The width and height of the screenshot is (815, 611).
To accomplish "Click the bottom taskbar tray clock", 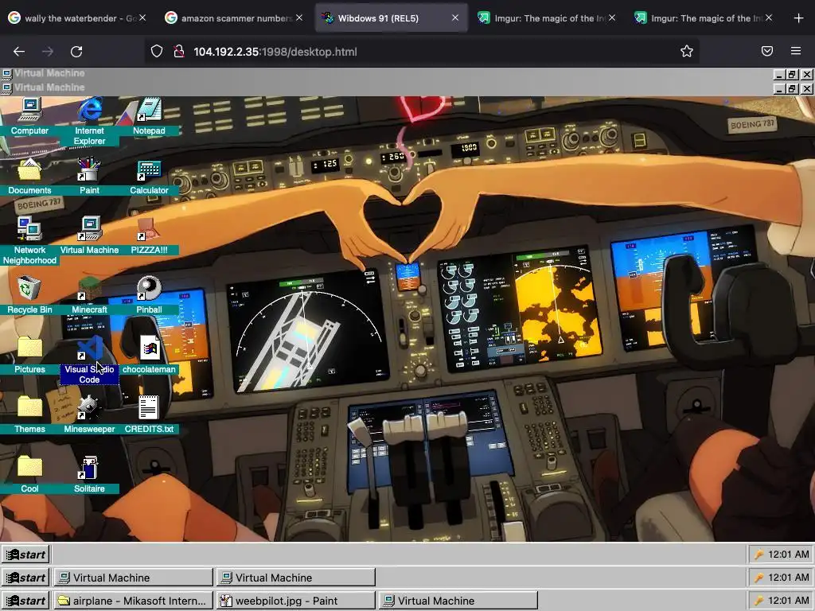I will tap(788, 600).
